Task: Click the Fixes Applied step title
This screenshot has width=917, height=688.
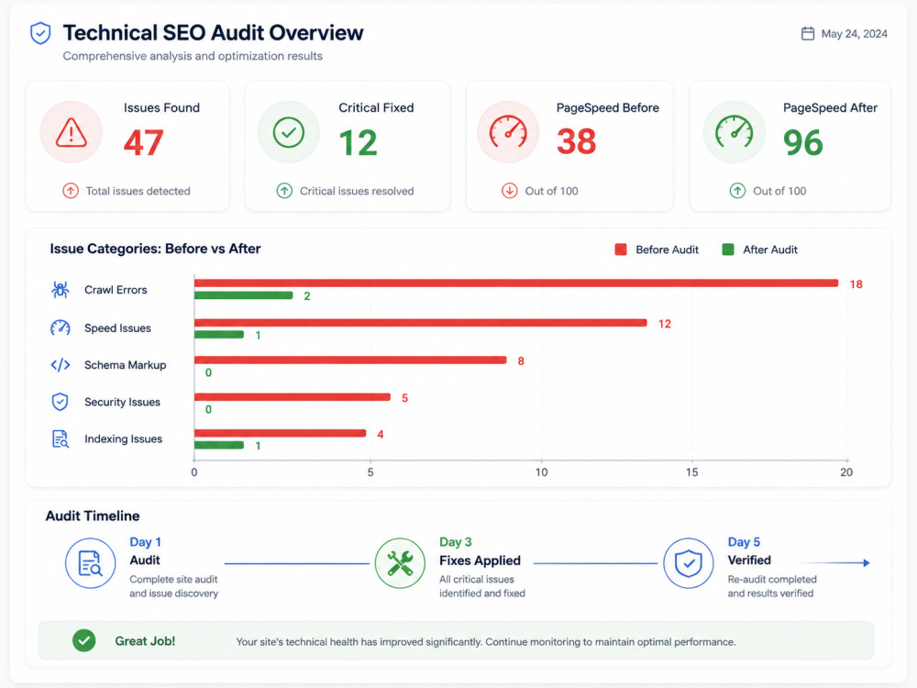Action: point(480,560)
